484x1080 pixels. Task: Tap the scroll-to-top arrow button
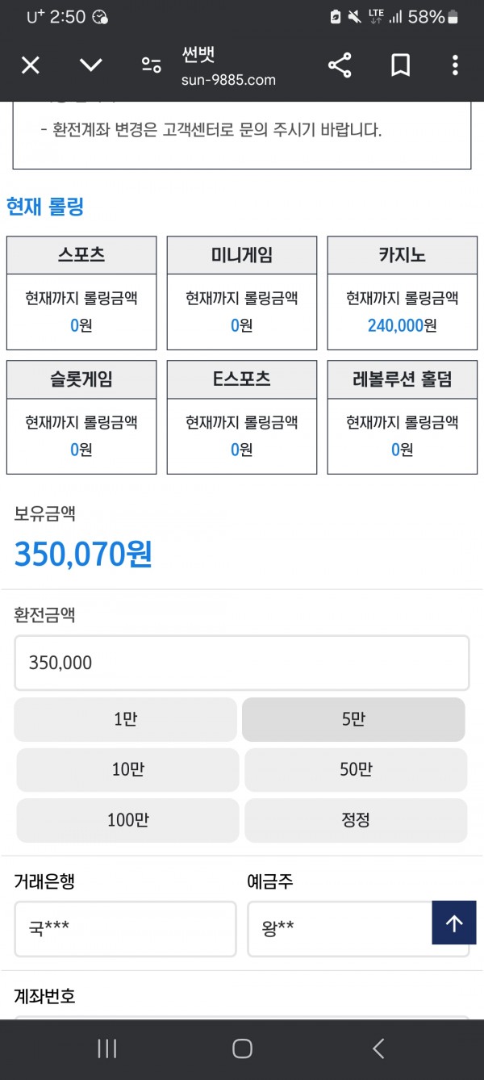click(x=454, y=923)
